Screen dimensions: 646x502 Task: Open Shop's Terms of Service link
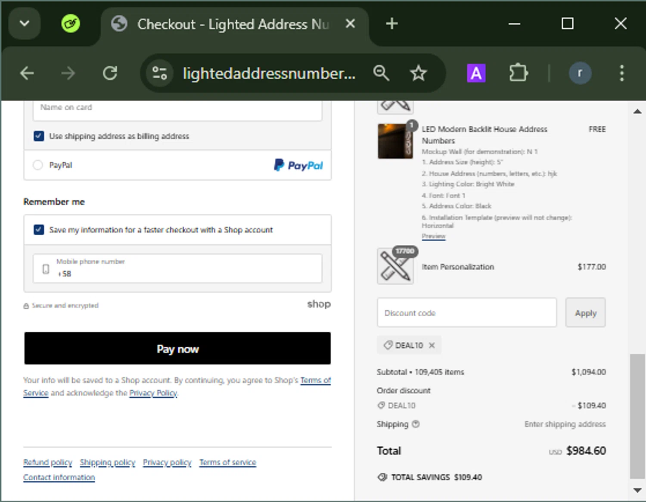click(x=315, y=380)
